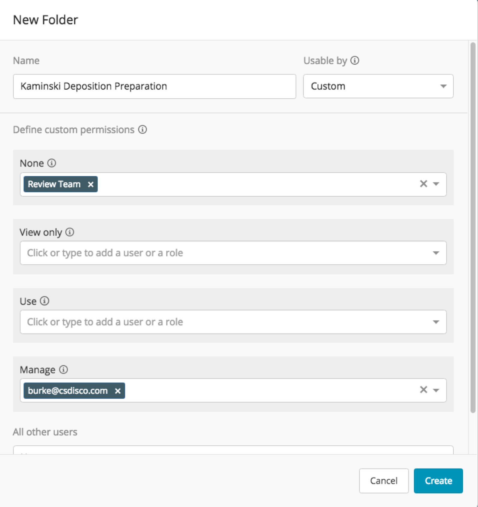This screenshot has height=507, width=478.
Task: Remove the burke@csdisco.com tag
Action: (118, 391)
